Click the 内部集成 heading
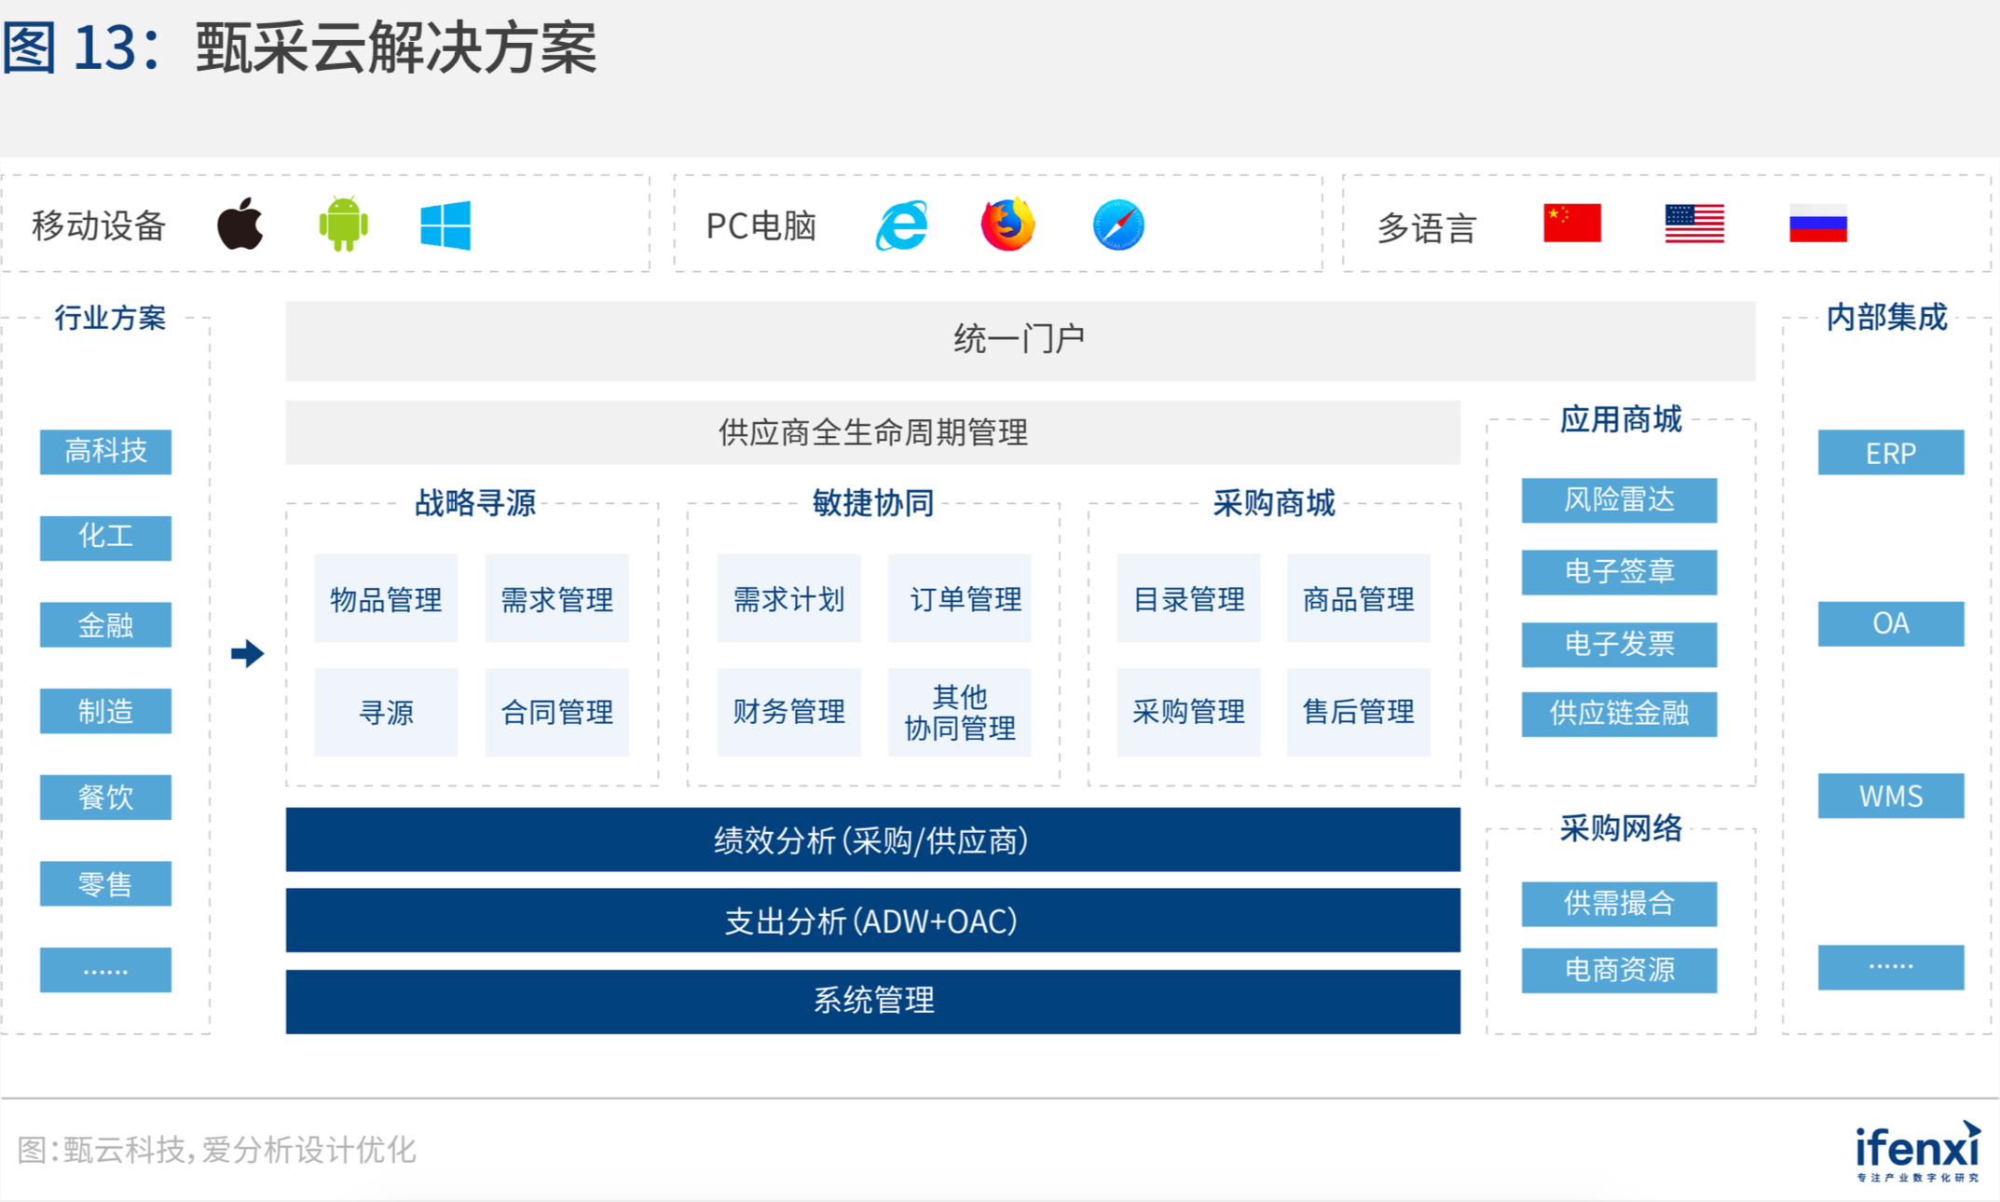Screen dimensions: 2000x1202 pos(1886,318)
